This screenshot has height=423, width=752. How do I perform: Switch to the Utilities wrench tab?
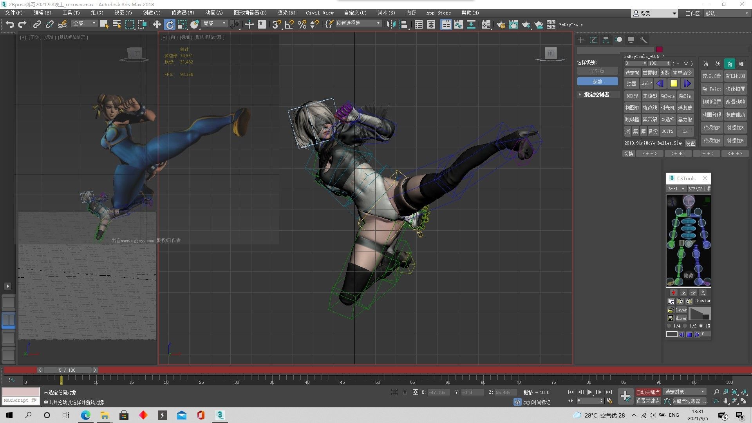coord(643,40)
